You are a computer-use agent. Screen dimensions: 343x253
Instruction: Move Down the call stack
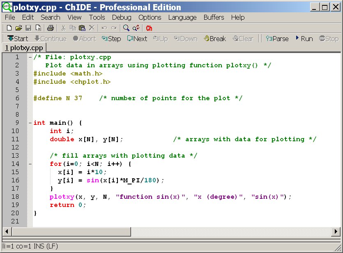[x=186, y=39]
